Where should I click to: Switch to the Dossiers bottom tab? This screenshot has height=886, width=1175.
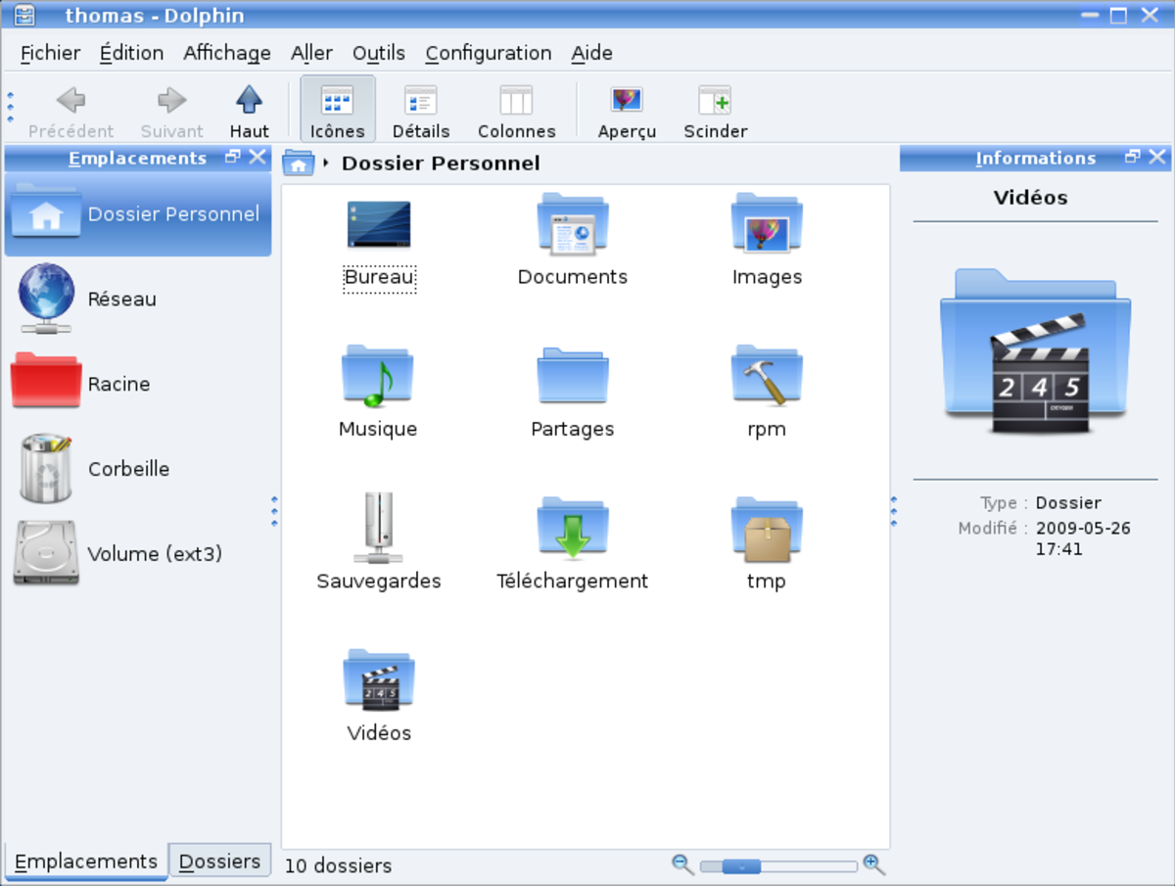click(x=220, y=862)
